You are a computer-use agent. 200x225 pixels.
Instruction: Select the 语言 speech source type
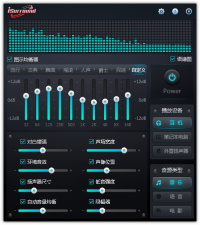[x=172, y=196]
